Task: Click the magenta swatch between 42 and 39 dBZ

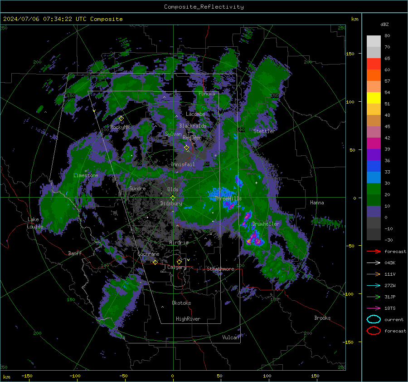Action: [x=374, y=143]
